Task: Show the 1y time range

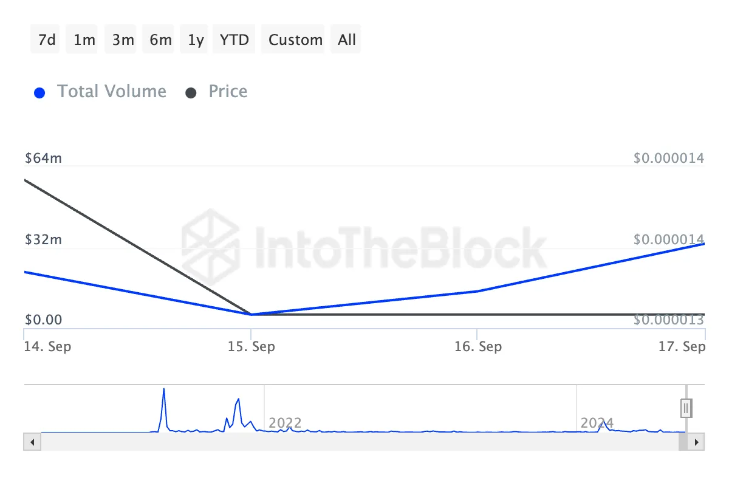Action: pyautogui.click(x=196, y=40)
